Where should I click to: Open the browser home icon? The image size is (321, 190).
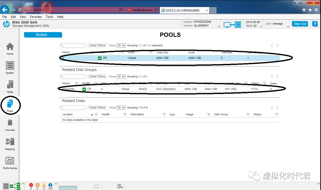click(304, 10)
